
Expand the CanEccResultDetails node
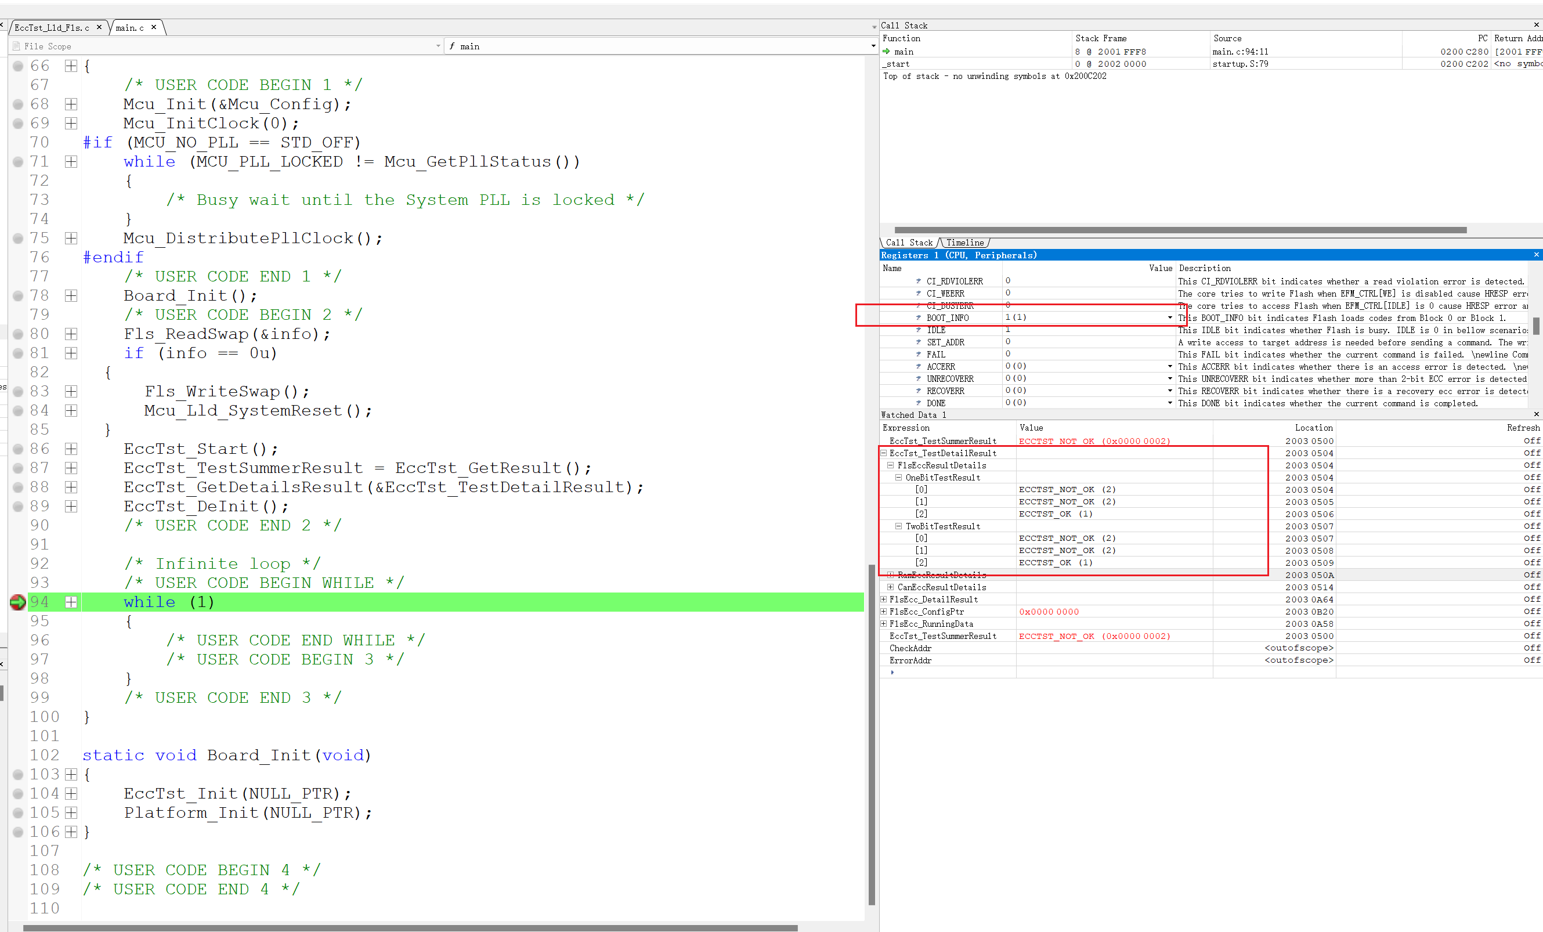[891, 587]
